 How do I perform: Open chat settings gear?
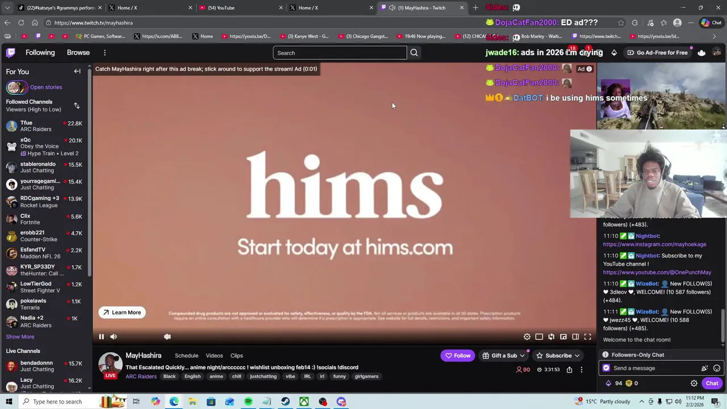(694, 384)
